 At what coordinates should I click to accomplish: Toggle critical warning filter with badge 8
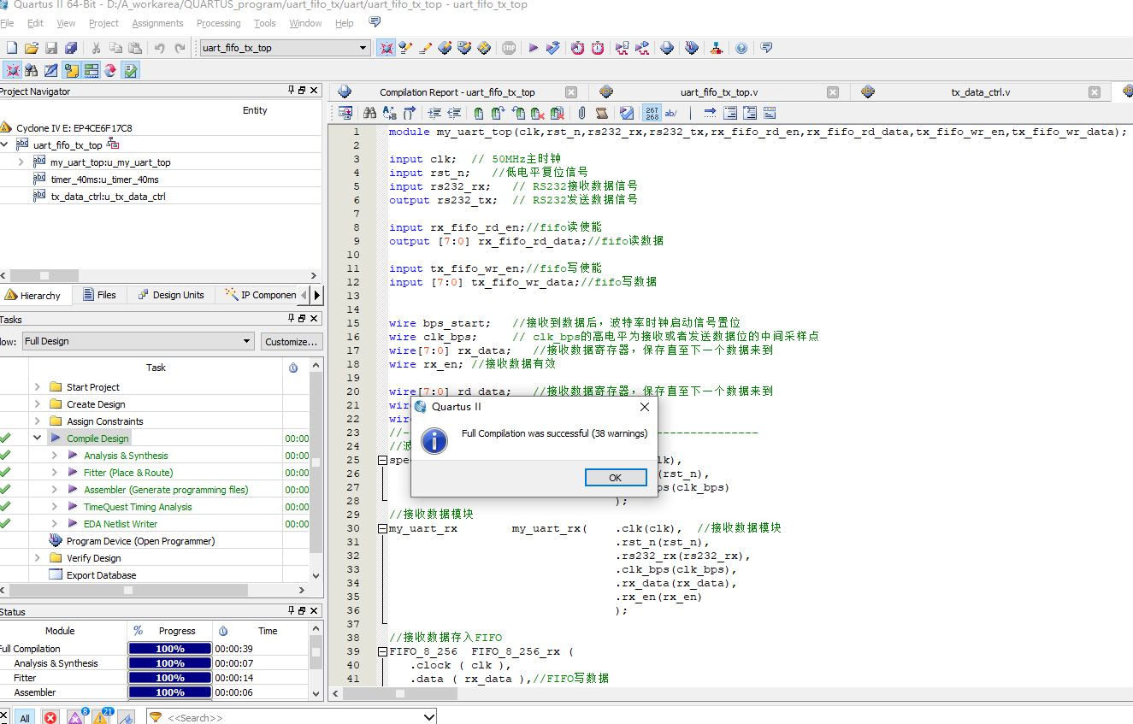76,717
